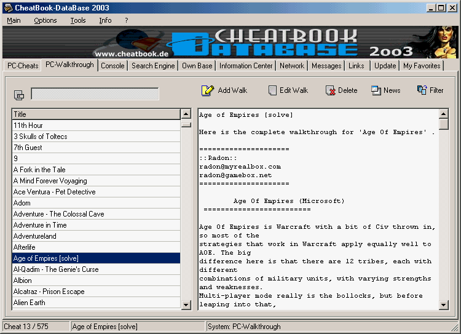The height and width of the screenshot is (334, 461).
Task: Switch to the Search Engine tab
Action: click(153, 66)
